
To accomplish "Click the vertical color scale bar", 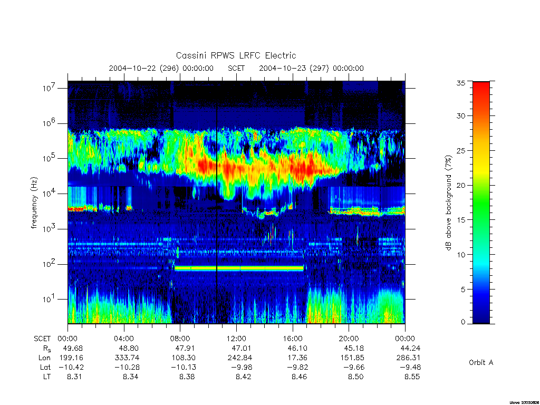I will point(481,202).
